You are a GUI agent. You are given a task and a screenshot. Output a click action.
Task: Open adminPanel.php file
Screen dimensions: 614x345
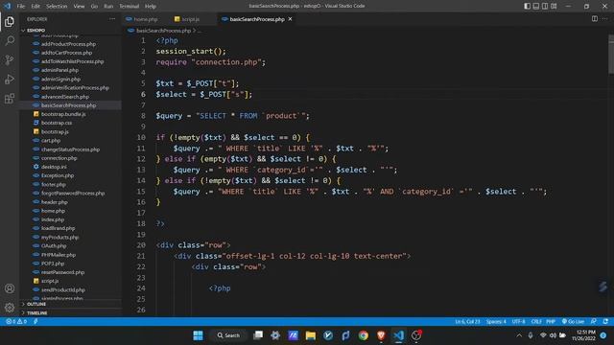[59, 70]
